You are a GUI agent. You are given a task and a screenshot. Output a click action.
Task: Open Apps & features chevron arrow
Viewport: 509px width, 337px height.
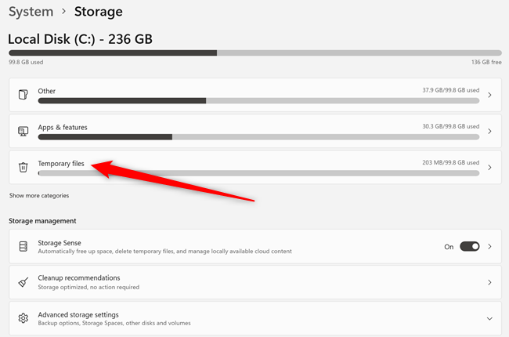tap(489, 131)
